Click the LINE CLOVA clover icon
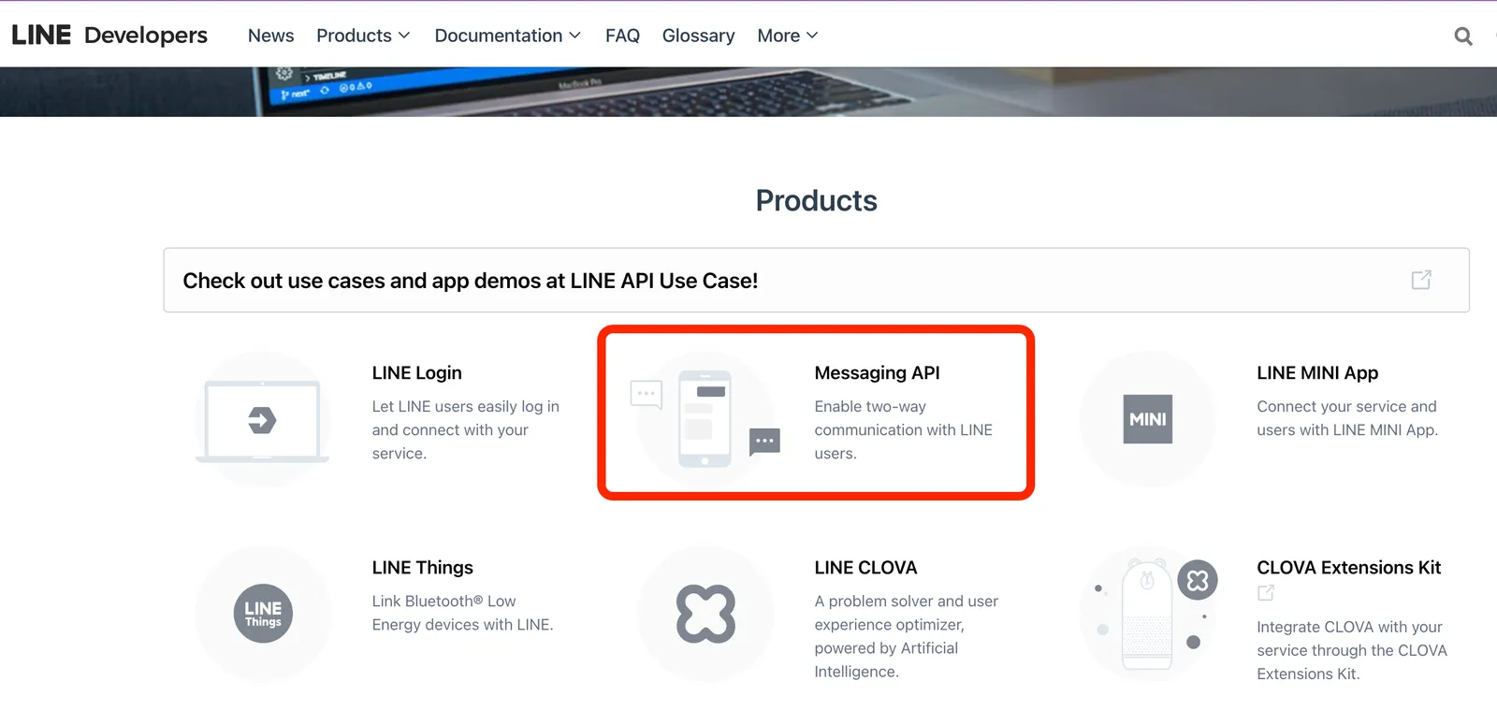Viewport: 1497px width, 725px height. click(705, 614)
